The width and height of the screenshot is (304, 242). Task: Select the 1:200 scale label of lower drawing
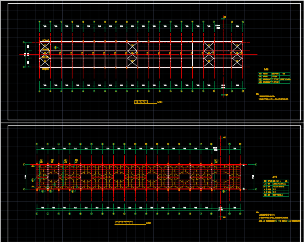point(148,223)
